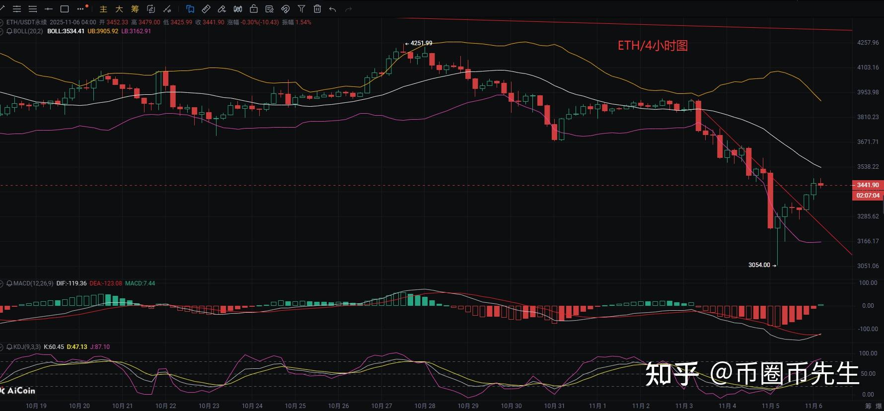Viewport: 884px width, 411px height.
Task: Toggle the MACD indicator alert bell
Action: [x=9, y=283]
